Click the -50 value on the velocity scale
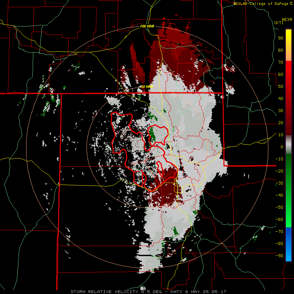 279,207
